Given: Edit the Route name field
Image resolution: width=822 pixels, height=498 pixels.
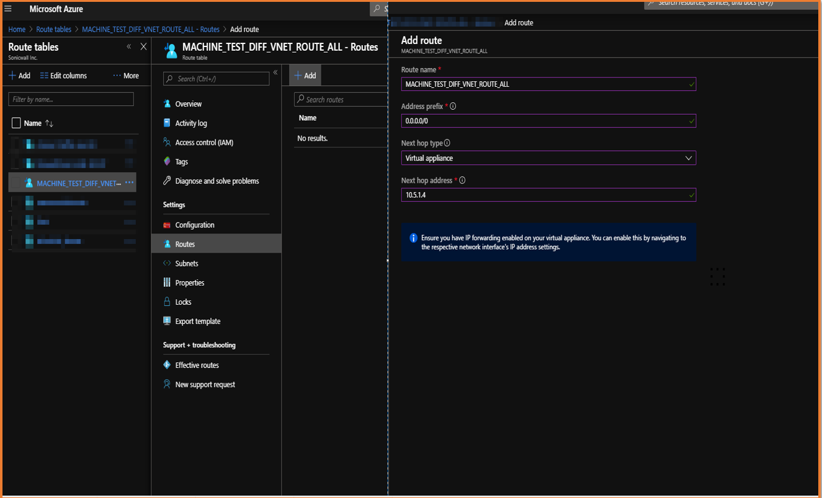Looking at the screenshot, I should pyautogui.click(x=548, y=84).
